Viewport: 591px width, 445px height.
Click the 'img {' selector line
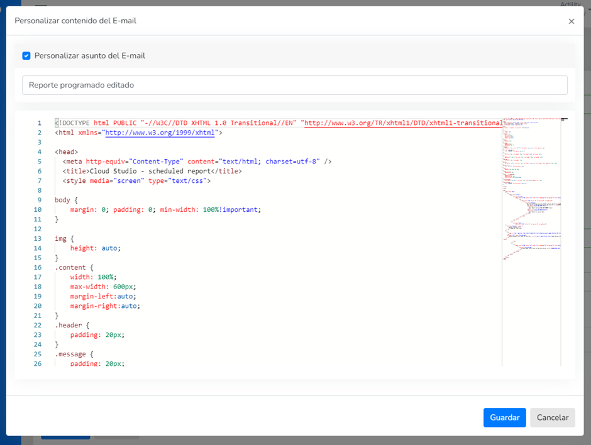point(65,238)
